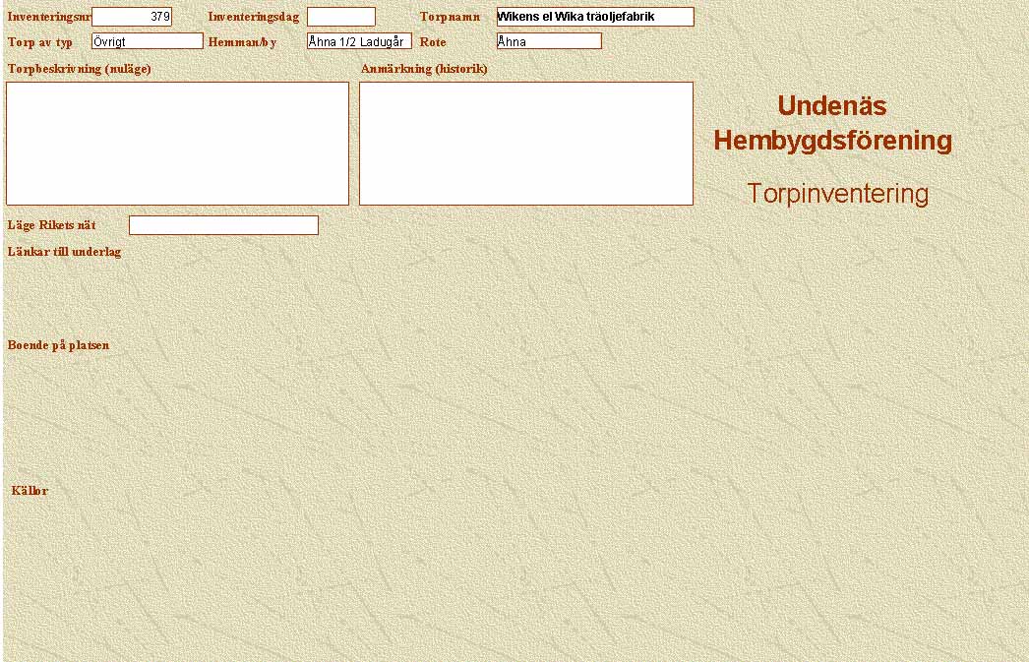1029x662 pixels.
Task: Click the Torp av typ field 'Övrigt'
Action: point(147,41)
